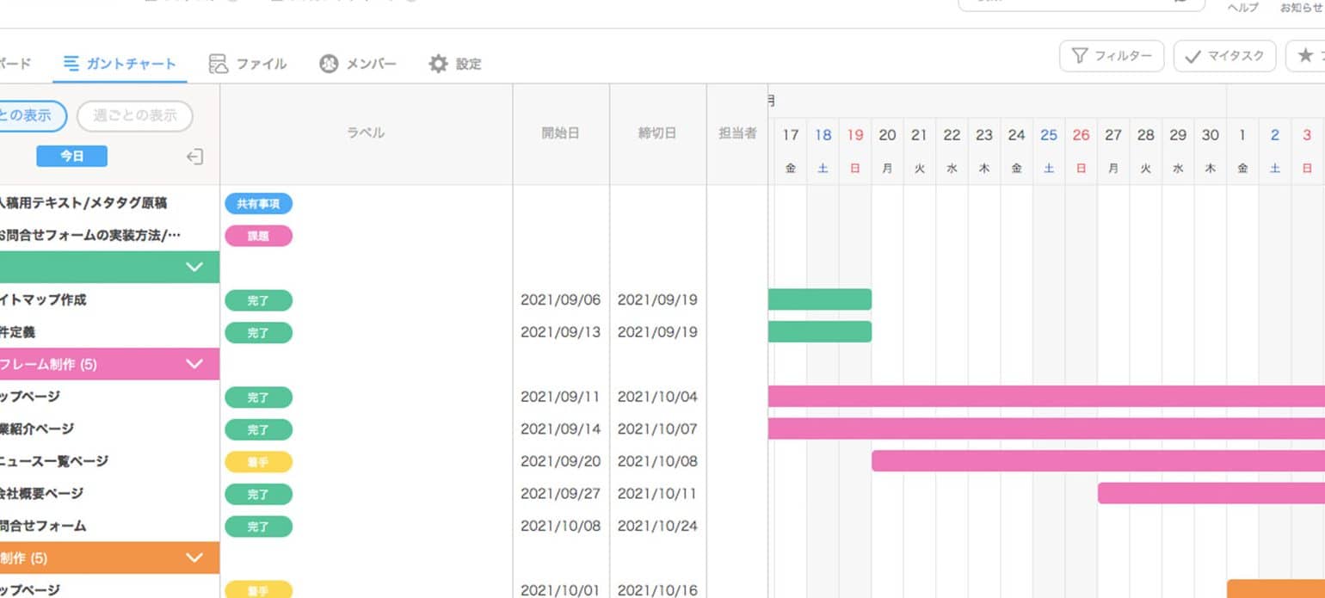This screenshot has height=598, width=1325.
Task: Click the collapse panel arrow icon
Action: 195,157
